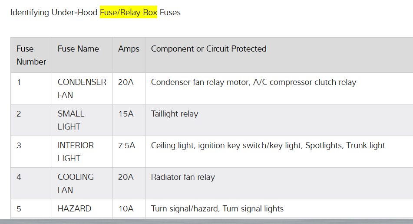Click the 10A amps value for HAZARD
This screenshot has width=413, height=224.
[x=126, y=208]
